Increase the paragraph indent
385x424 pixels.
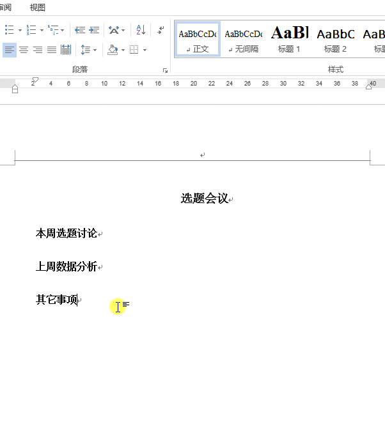tap(94, 30)
